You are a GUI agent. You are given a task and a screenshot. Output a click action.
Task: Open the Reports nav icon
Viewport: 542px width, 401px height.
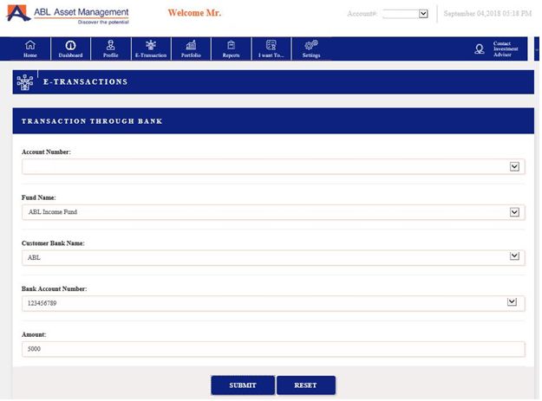click(x=231, y=49)
